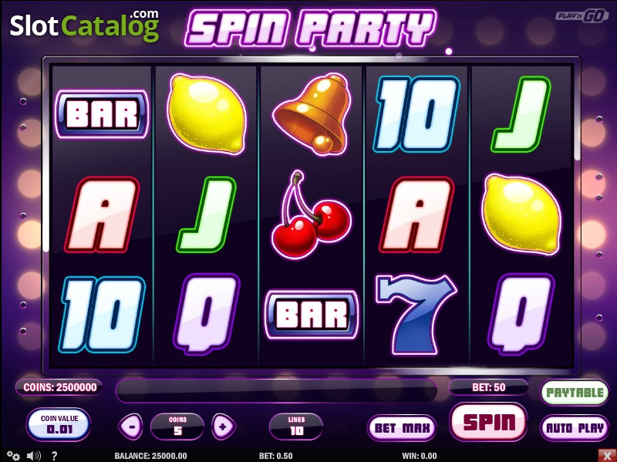Click the Coins 5 display
Image resolution: width=617 pixels, height=462 pixels.
tap(177, 427)
